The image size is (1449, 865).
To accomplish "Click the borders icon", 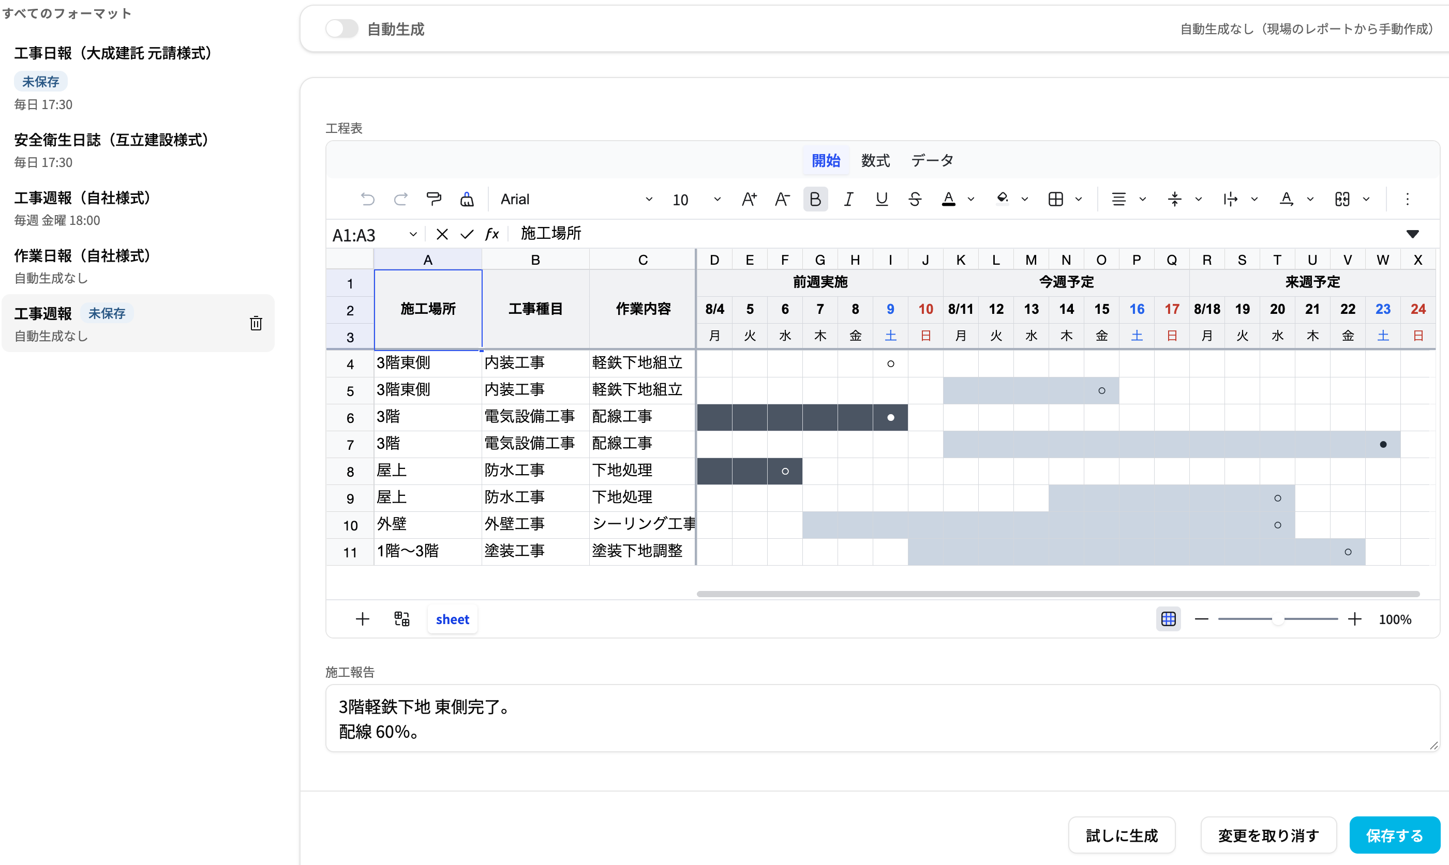I will 1056,200.
